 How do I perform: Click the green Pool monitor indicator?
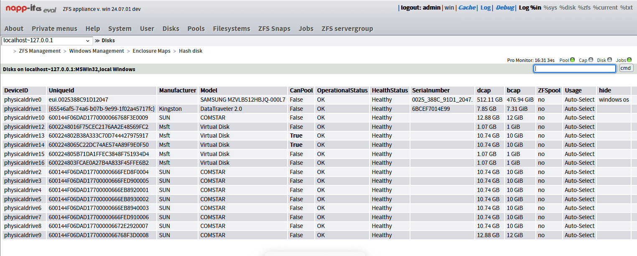point(573,60)
